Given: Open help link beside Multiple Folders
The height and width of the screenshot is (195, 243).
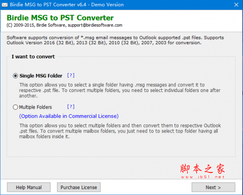Looking at the screenshot, I should coord(71,107).
